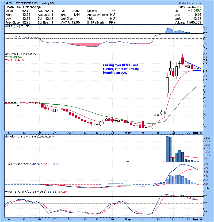Click the EPS value -1.44

pos(76,15)
